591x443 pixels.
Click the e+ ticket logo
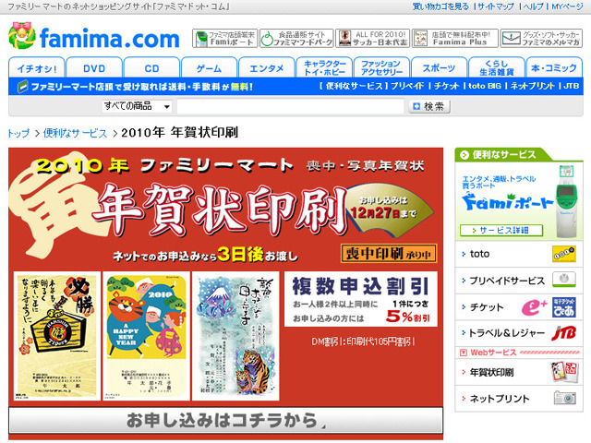pyautogui.click(x=535, y=308)
